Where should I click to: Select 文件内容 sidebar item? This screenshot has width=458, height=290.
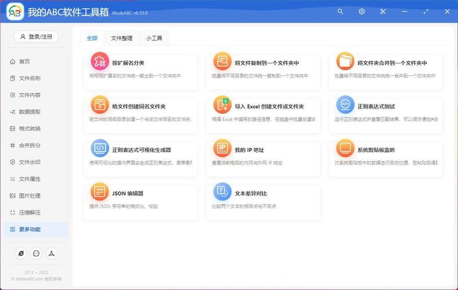pyautogui.click(x=36, y=95)
